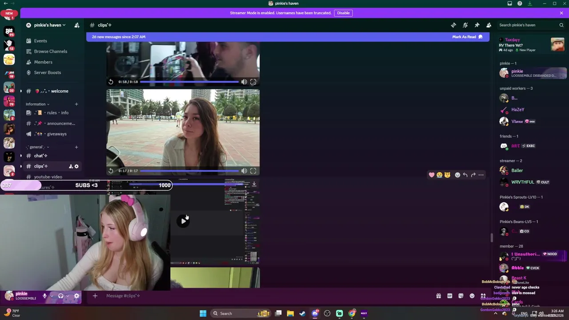The width and height of the screenshot is (569, 320).
Task: Dismiss the Streamer Mode banner
Action: (561, 13)
